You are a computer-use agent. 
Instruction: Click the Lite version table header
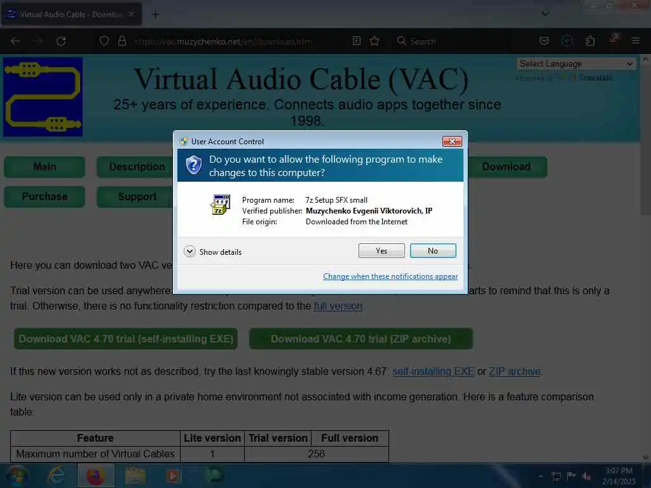tap(212, 438)
